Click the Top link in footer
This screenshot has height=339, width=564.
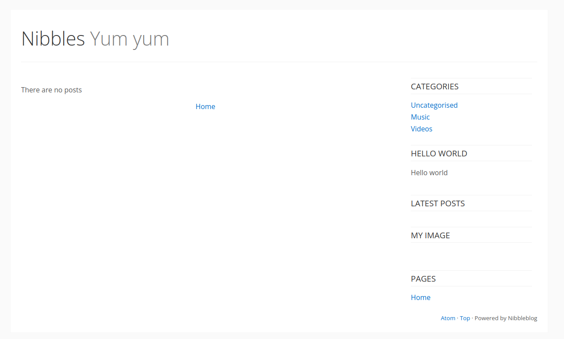coord(465,318)
